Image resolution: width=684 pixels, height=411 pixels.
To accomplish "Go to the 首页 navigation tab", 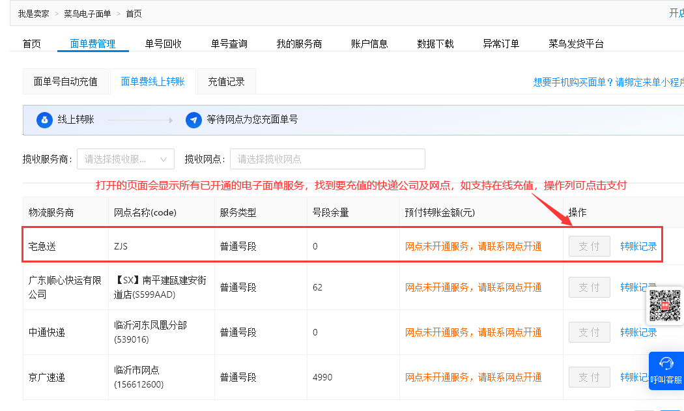I will coord(32,44).
